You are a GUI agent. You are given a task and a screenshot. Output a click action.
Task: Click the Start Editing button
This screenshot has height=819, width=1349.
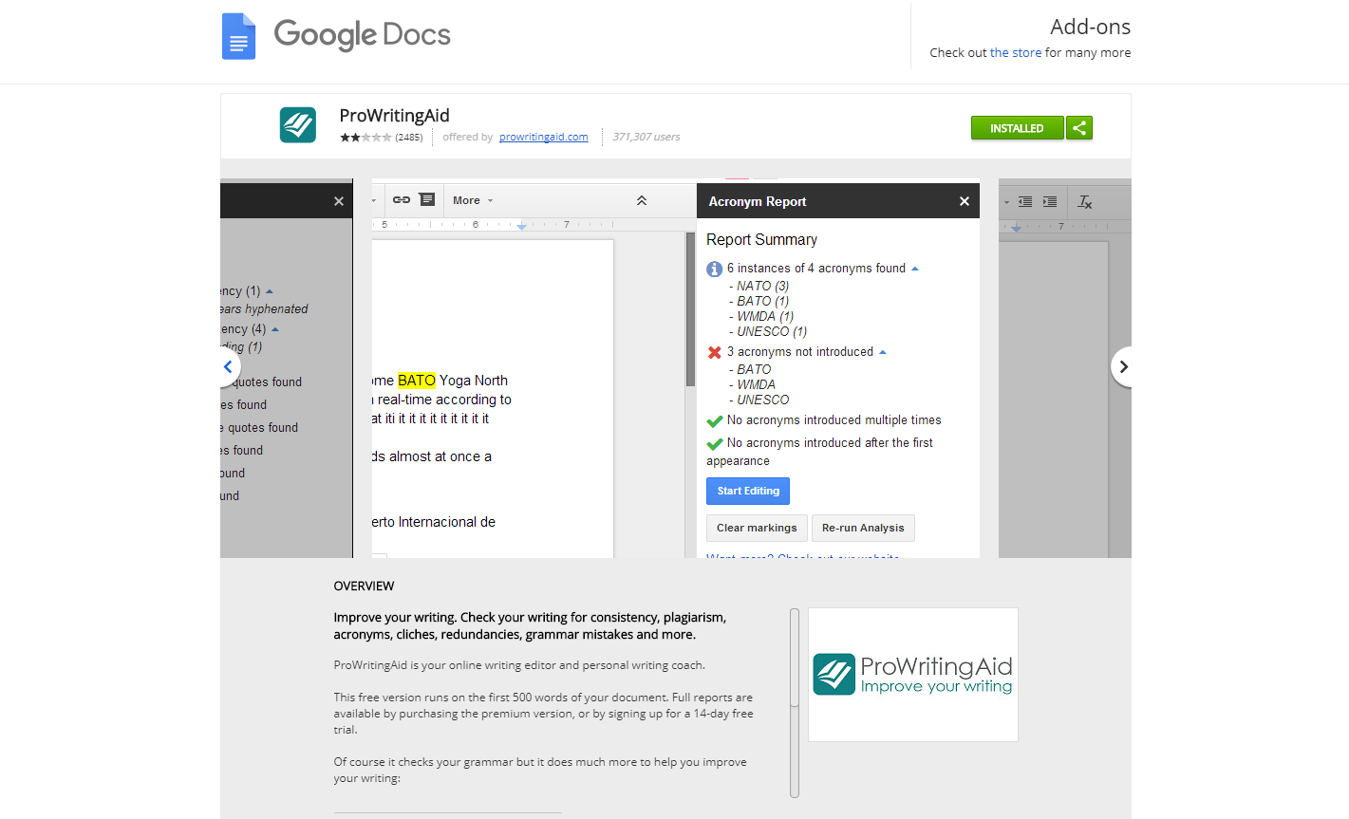point(748,491)
